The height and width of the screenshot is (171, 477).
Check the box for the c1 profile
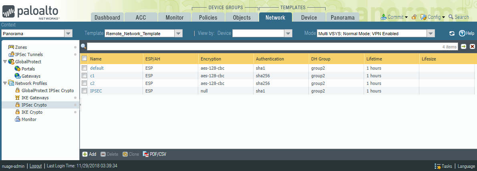tap(85, 76)
